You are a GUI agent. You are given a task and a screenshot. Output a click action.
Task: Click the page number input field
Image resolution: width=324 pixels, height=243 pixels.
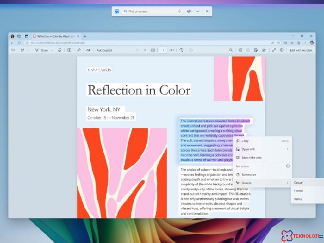163,50
